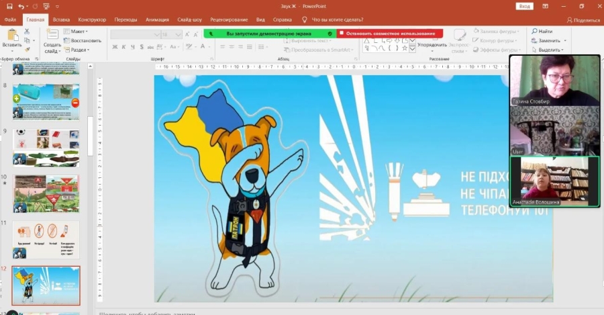
Task: Open the Справка tab
Action: tap(283, 19)
